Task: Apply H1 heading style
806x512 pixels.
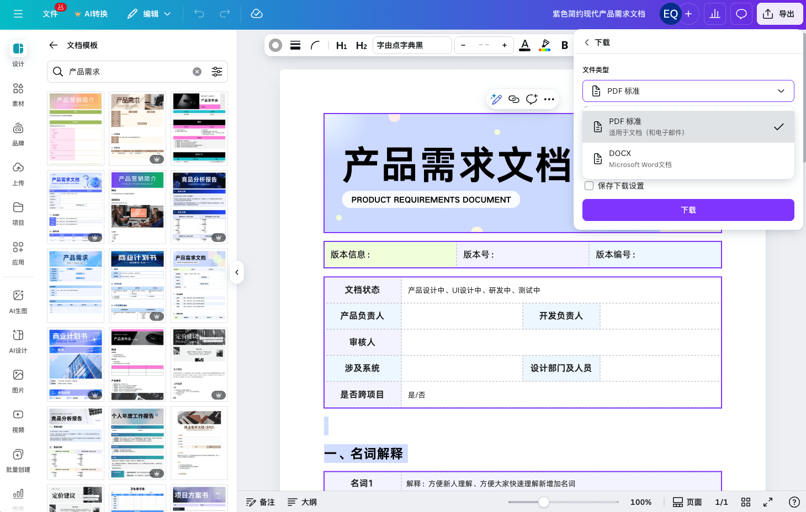Action: pos(342,45)
